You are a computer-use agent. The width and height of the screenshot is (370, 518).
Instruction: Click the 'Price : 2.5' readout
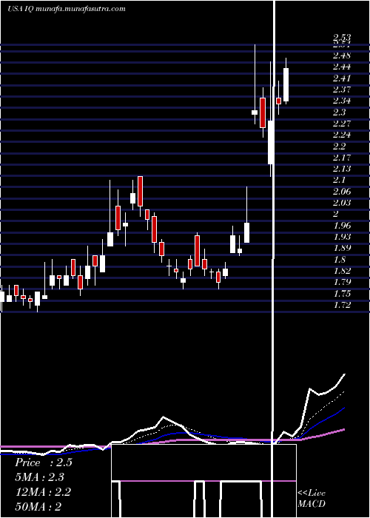44,462
